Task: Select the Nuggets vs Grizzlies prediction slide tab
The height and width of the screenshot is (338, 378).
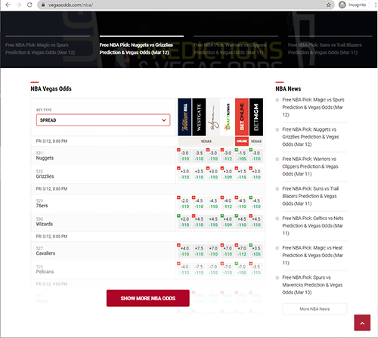Action: click(x=136, y=48)
